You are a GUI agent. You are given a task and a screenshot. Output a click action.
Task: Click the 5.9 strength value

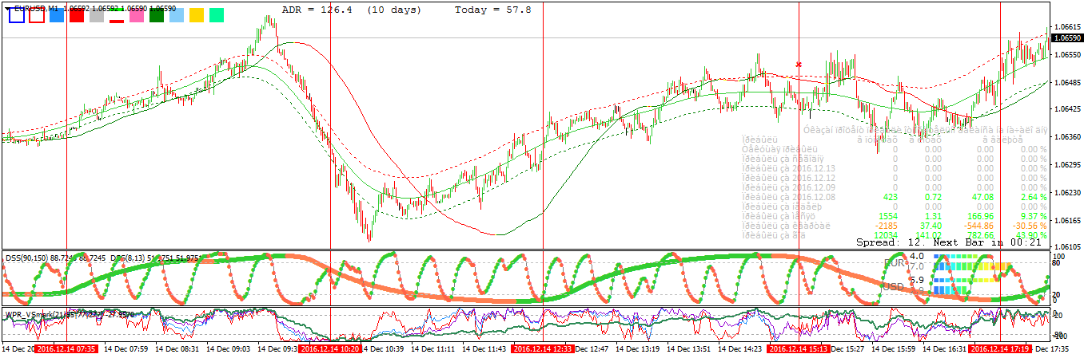coord(917,280)
